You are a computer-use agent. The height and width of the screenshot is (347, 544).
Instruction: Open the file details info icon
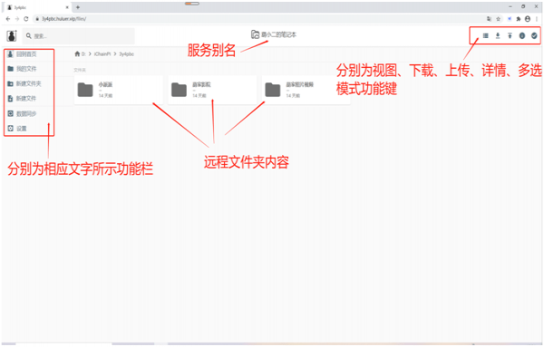pyautogui.click(x=522, y=35)
